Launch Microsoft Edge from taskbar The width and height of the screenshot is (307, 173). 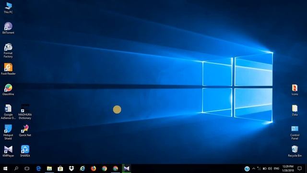[38, 169]
